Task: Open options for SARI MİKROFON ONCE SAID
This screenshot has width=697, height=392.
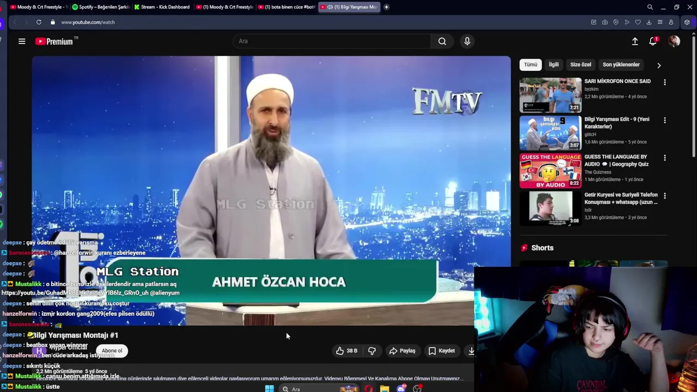Action: tap(664, 82)
